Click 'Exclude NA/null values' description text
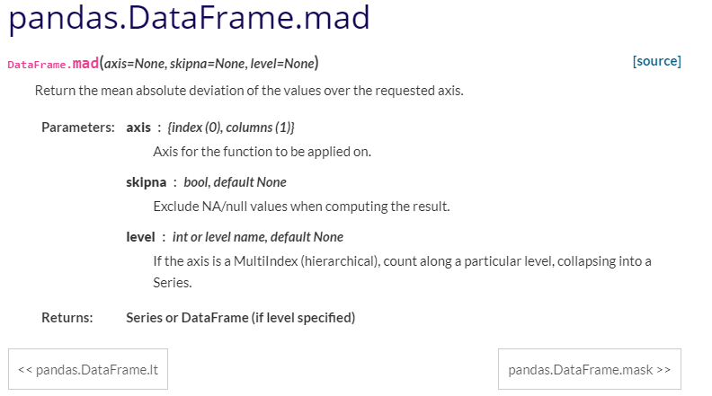Screen dimensions: 712x396 (300, 207)
